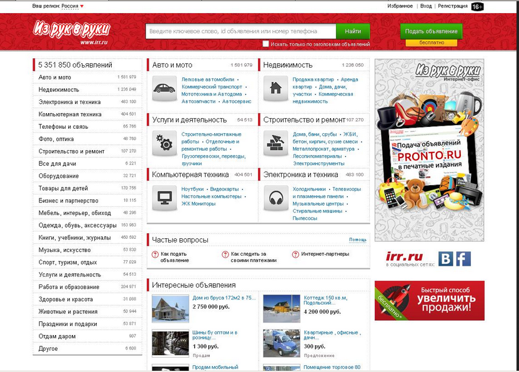Click the keyword search input field

tap(240, 31)
